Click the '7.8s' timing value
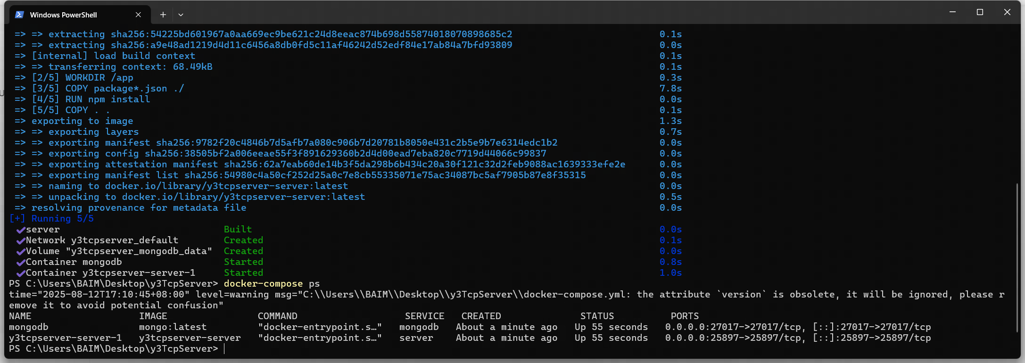 pyautogui.click(x=670, y=89)
